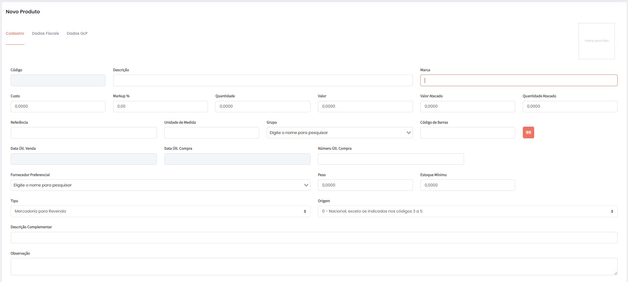Open the Tipo select box
Screen dimensions: 628x282
click(x=160, y=211)
